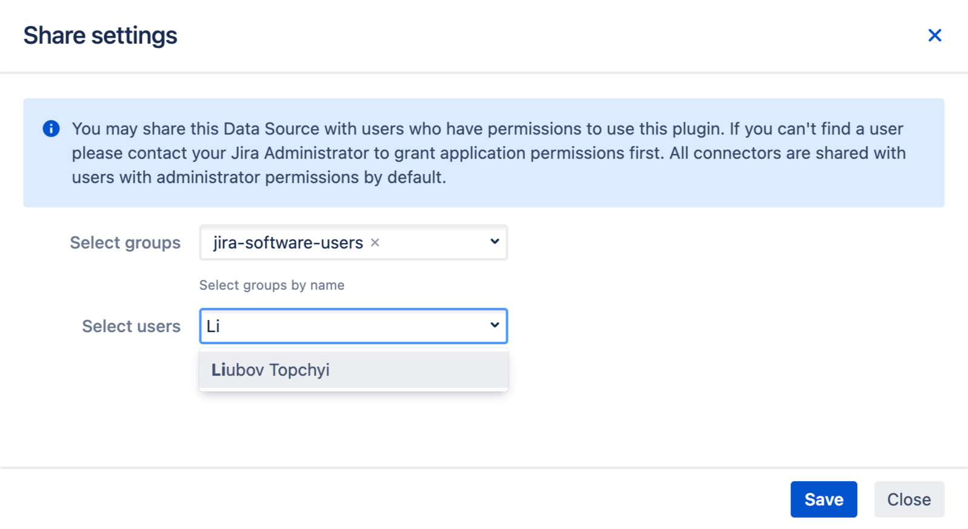Click inside the Select groups input area
Image resolution: width=968 pixels, height=529 pixels.
click(x=436, y=242)
